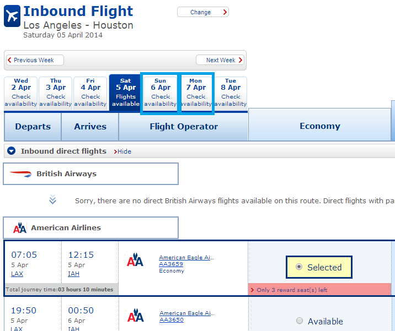This screenshot has height=331, width=395.
Task: Open the Wed 2 Apr date tab
Action: (20, 93)
